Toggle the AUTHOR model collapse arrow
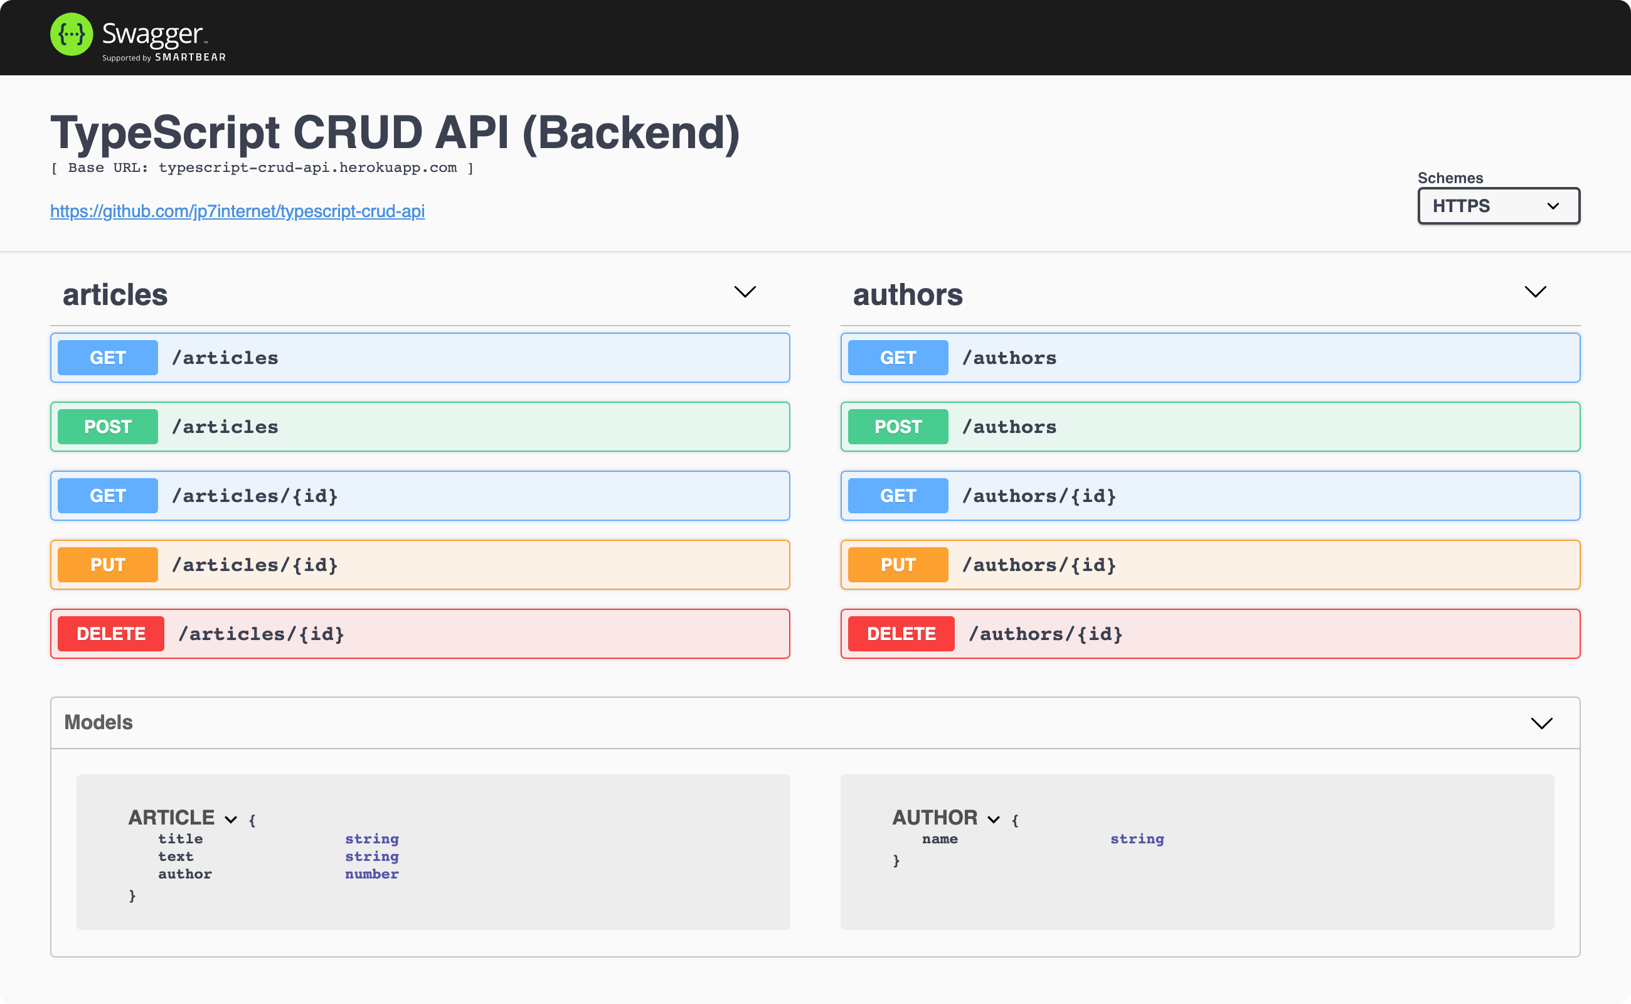The image size is (1631, 1004). click(993, 820)
